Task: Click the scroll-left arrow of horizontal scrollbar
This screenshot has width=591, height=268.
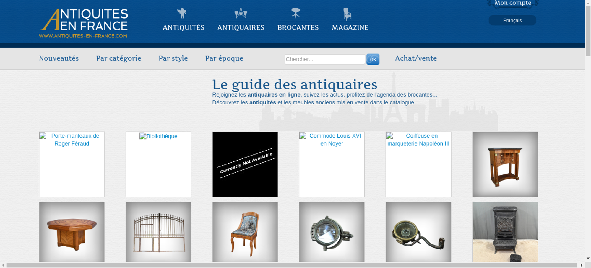Action: [x=3, y=265]
